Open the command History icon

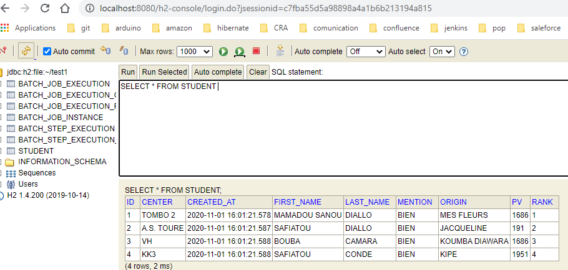pyautogui.click(x=280, y=51)
